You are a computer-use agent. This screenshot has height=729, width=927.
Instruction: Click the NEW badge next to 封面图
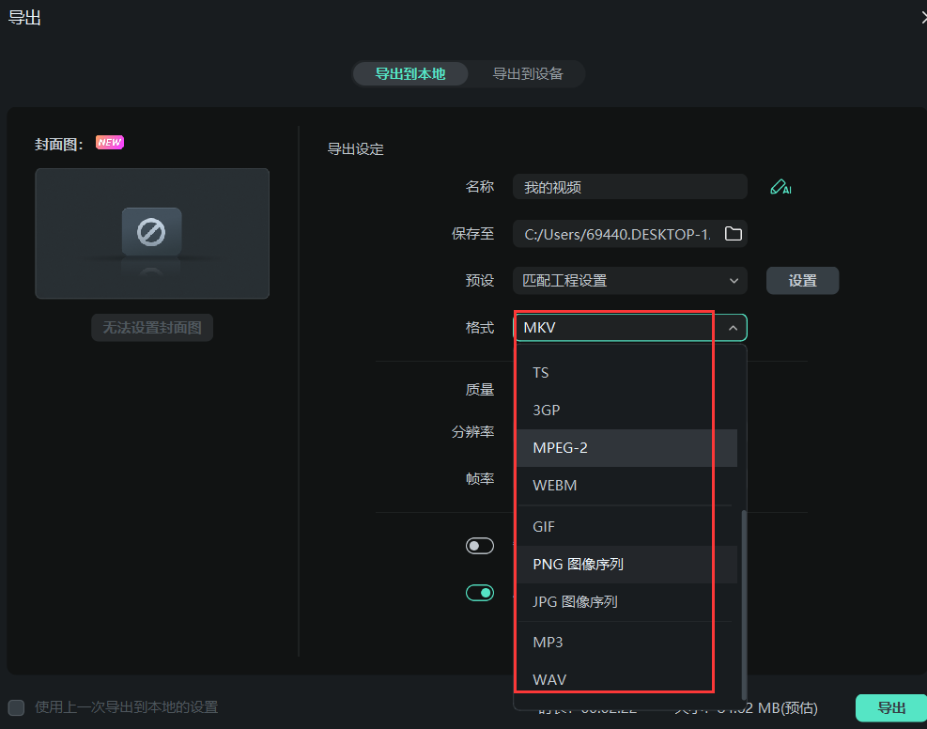pyautogui.click(x=109, y=142)
